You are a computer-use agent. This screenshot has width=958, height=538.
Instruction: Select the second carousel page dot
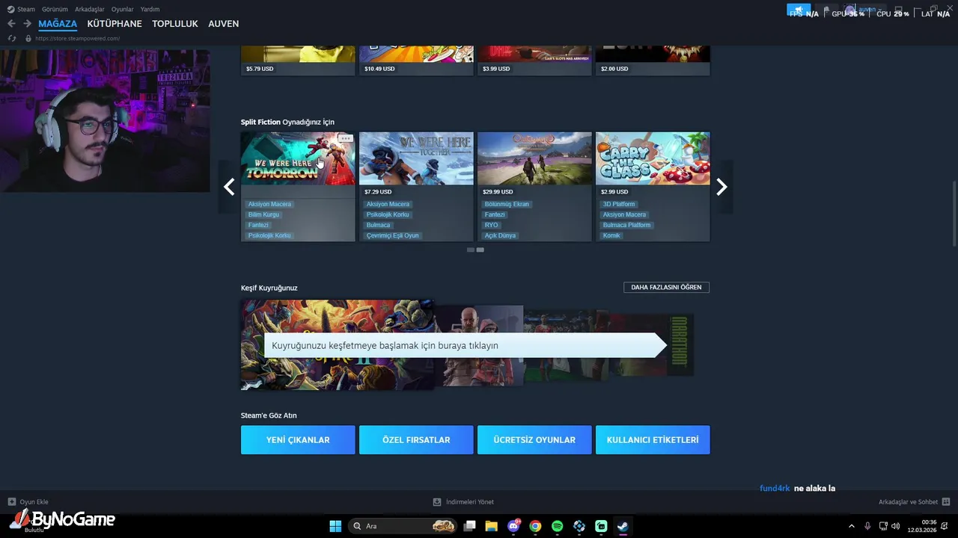(480, 250)
